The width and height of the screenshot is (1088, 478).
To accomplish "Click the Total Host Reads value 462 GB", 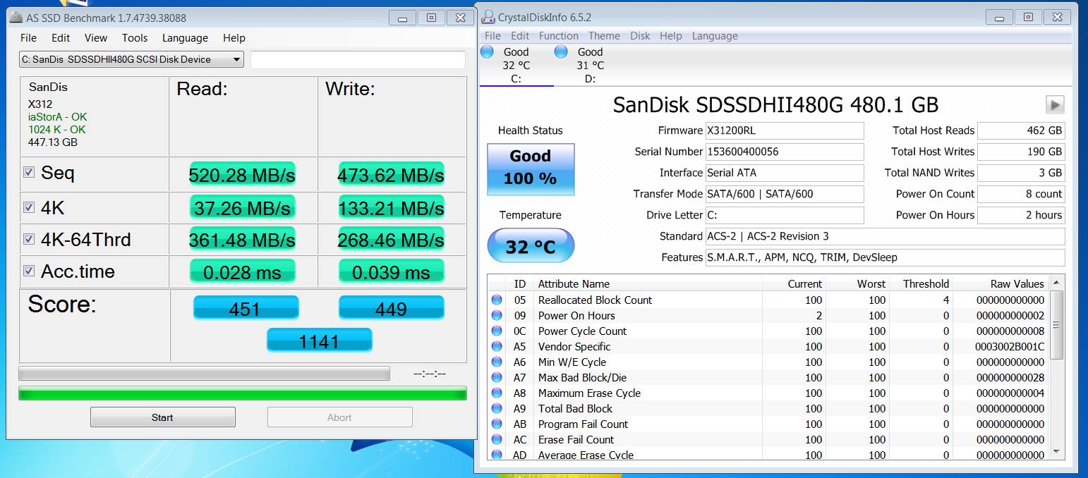I will (x=1021, y=130).
